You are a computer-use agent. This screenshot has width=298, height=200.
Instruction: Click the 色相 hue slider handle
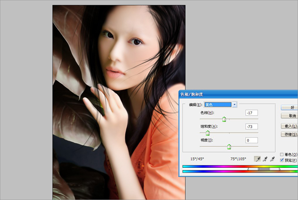tap(224, 119)
